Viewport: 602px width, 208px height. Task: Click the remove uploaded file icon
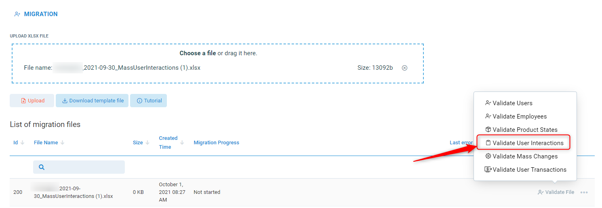tap(404, 68)
